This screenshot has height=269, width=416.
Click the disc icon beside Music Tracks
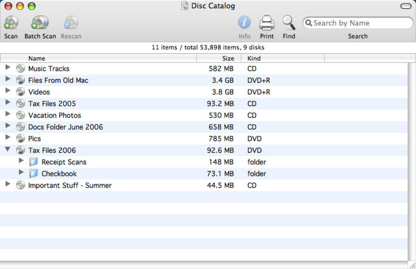[x=20, y=69]
